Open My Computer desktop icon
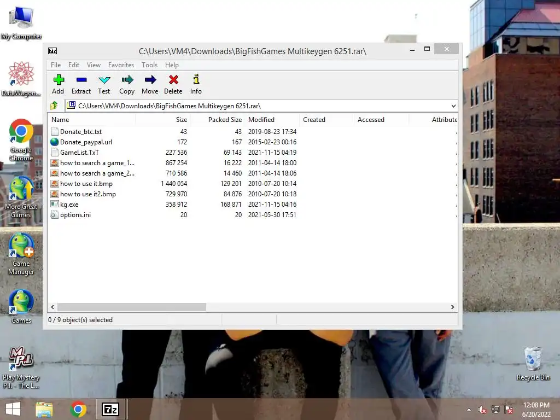 pos(21,23)
